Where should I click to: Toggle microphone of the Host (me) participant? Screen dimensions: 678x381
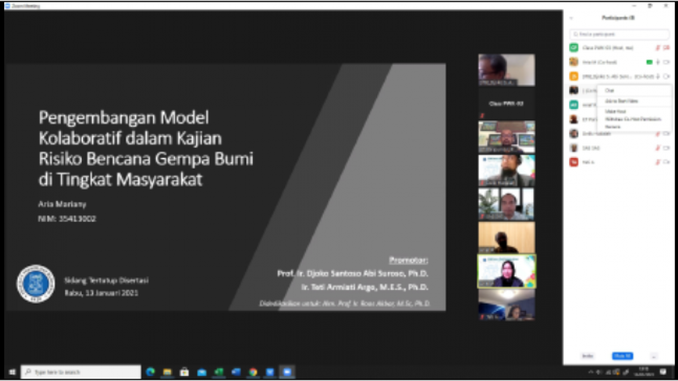(x=658, y=47)
